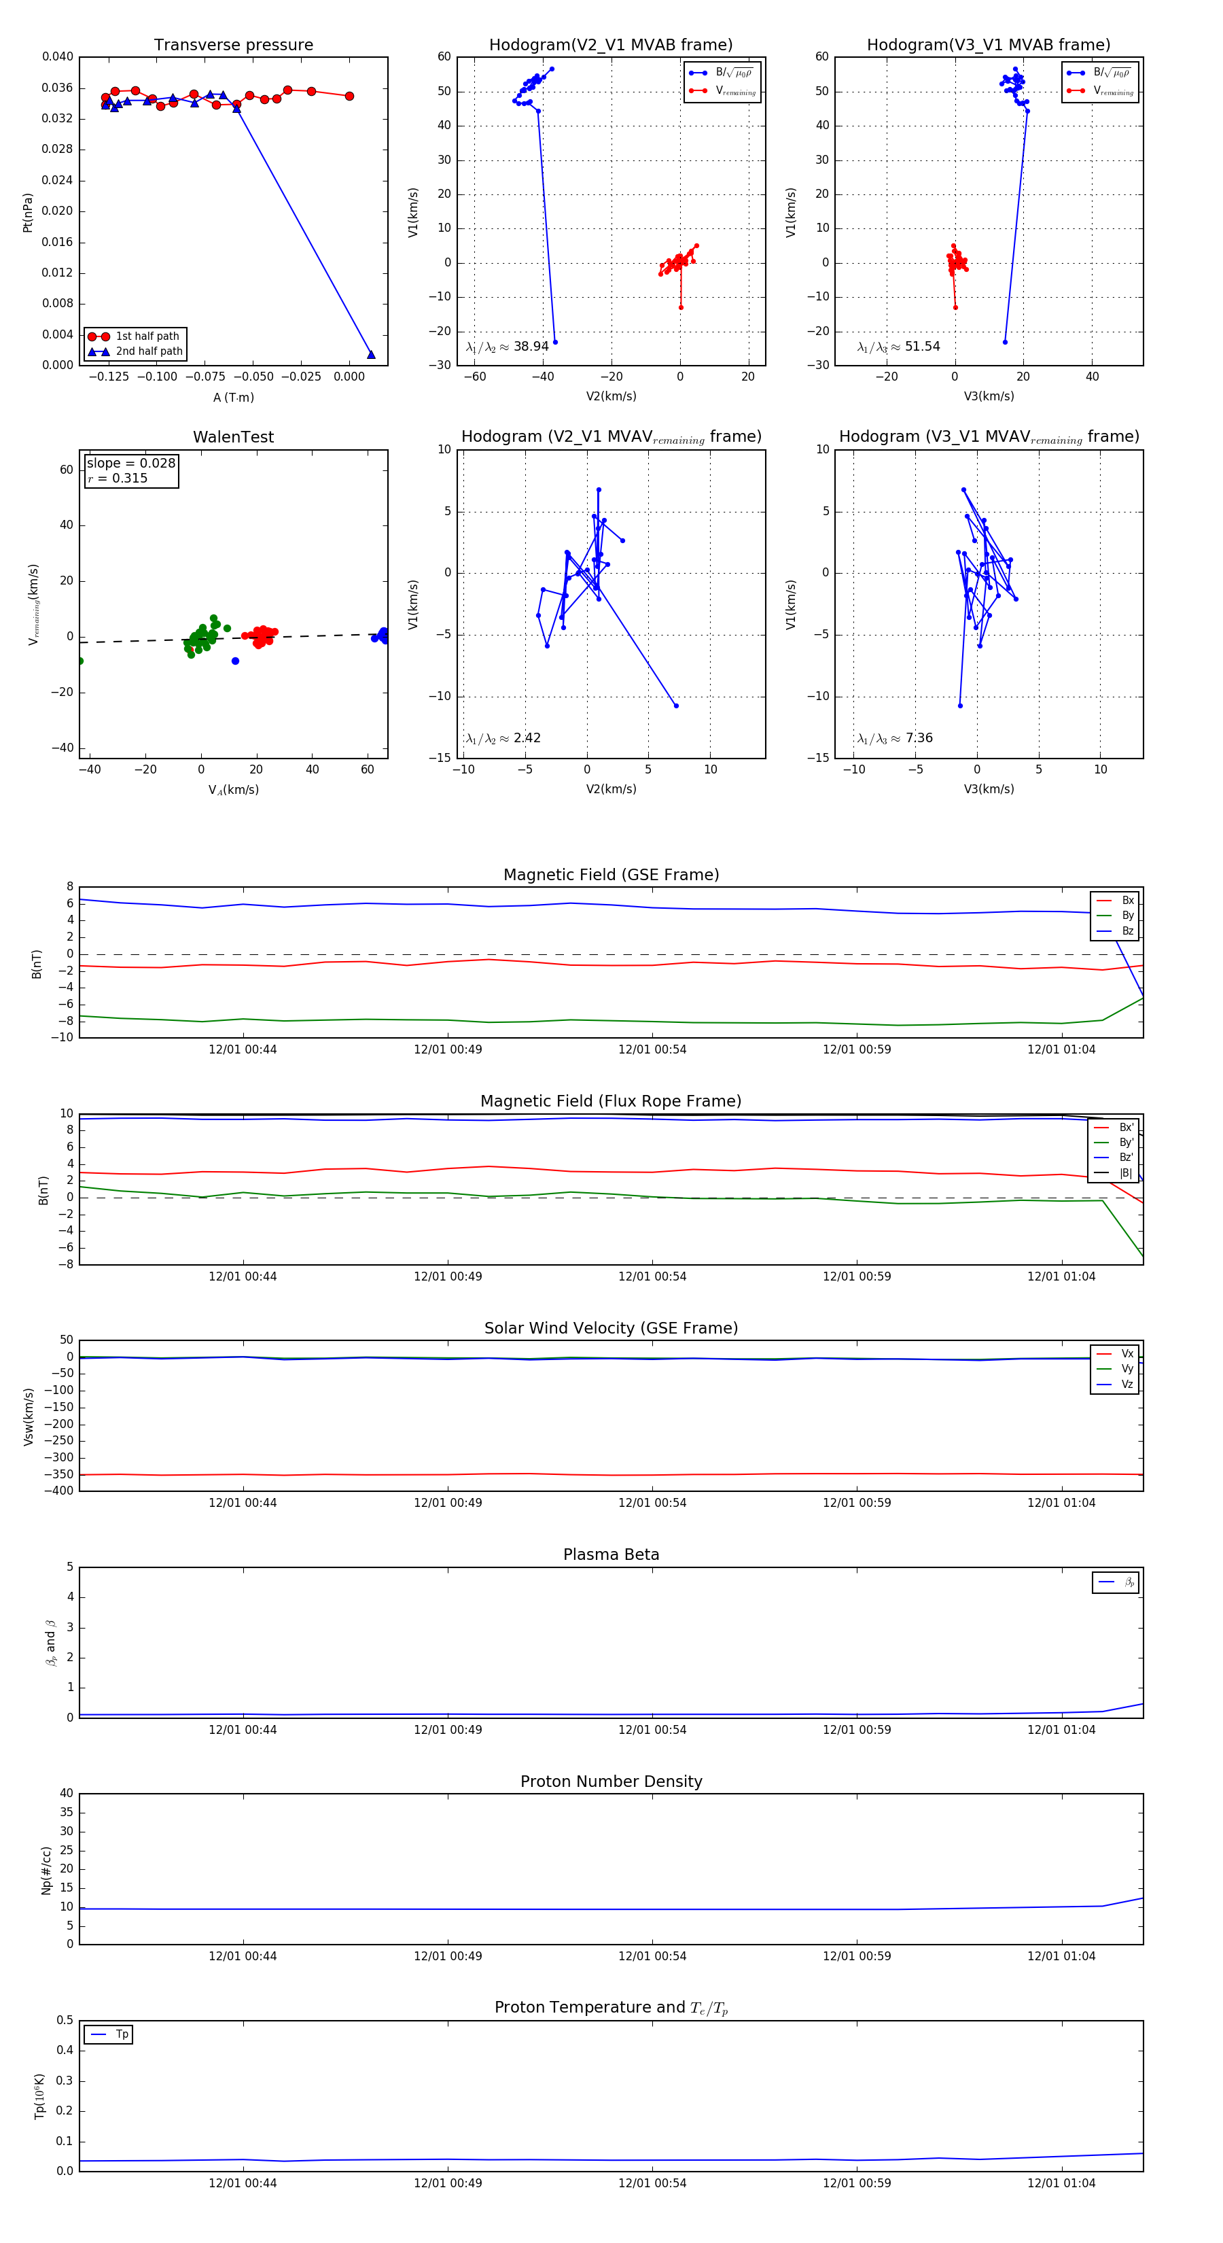Click the blue outlier point in Transverse pressure plot

tap(371, 354)
